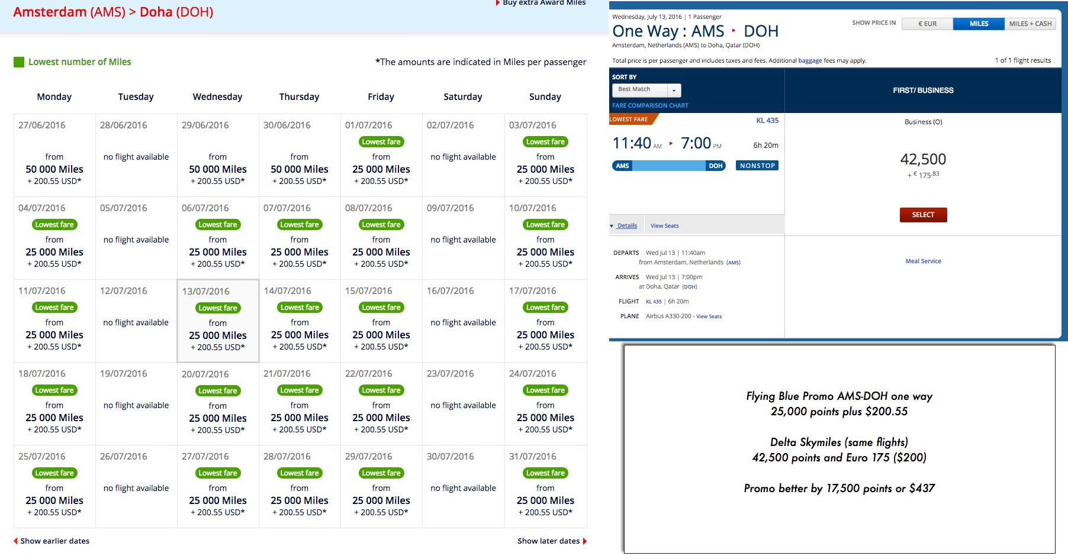The image size is (1068, 559).
Task: Switch price display to € EUR
Action: [927, 24]
